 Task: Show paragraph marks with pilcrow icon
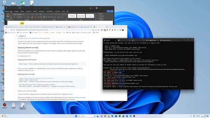(x=65, y=14)
